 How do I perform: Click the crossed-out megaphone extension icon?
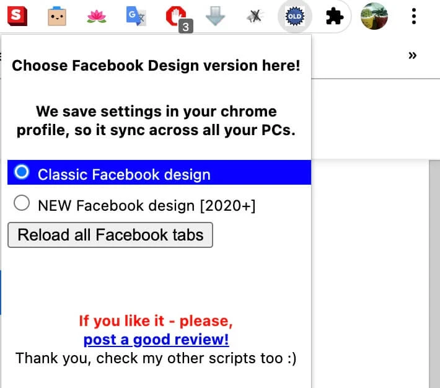pos(254,17)
